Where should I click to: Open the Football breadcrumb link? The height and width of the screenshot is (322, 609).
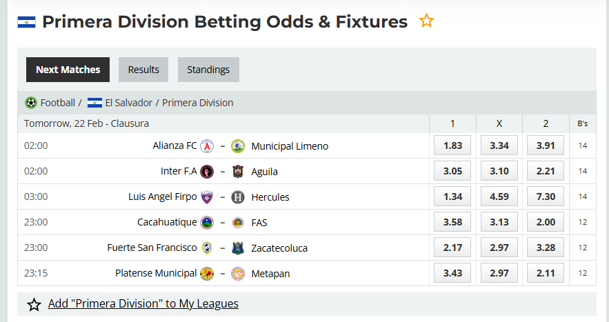pyautogui.click(x=57, y=103)
